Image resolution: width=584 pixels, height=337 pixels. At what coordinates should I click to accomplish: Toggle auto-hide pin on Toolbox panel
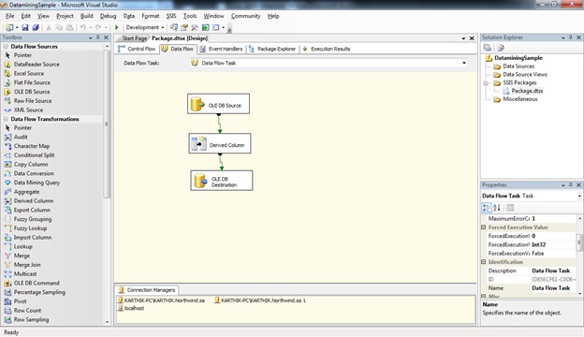click(98, 37)
